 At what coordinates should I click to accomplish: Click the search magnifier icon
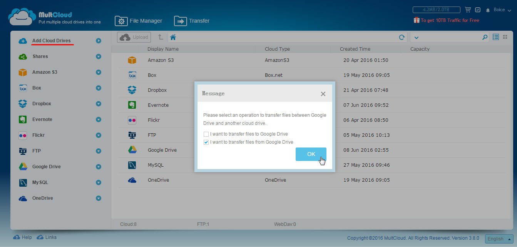pos(485,37)
